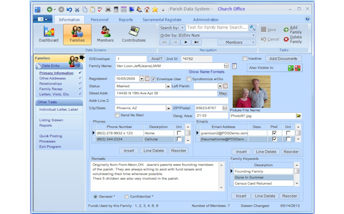Click the Remarks box scroll up arrow
Image resolution: width=344 pixels, height=214 pixels.
(x=221, y=165)
